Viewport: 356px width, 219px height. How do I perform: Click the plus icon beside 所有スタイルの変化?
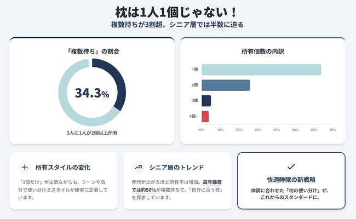coord(24,167)
